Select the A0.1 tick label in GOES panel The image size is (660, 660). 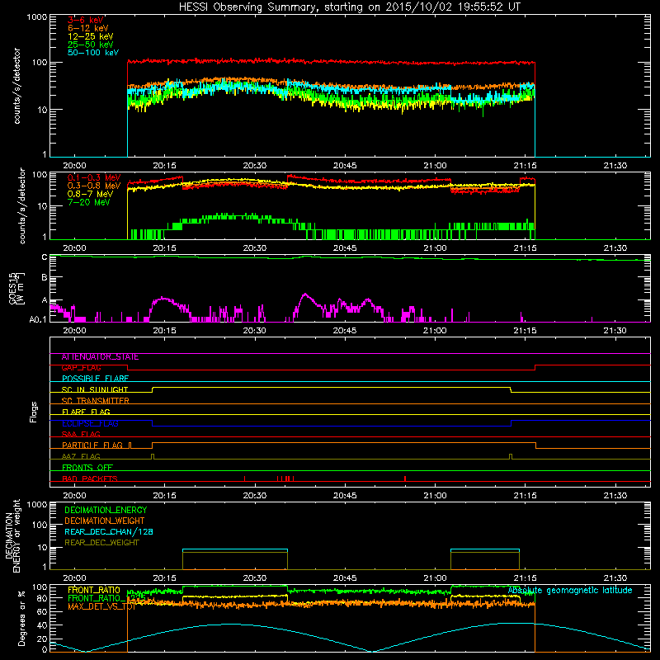click(x=38, y=319)
